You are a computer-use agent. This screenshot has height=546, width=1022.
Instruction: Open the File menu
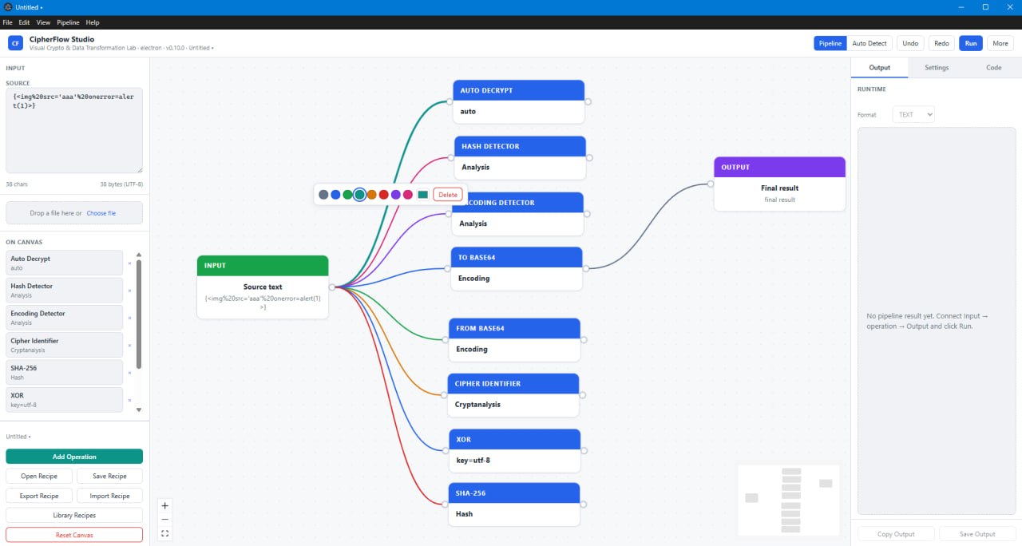click(8, 22)
